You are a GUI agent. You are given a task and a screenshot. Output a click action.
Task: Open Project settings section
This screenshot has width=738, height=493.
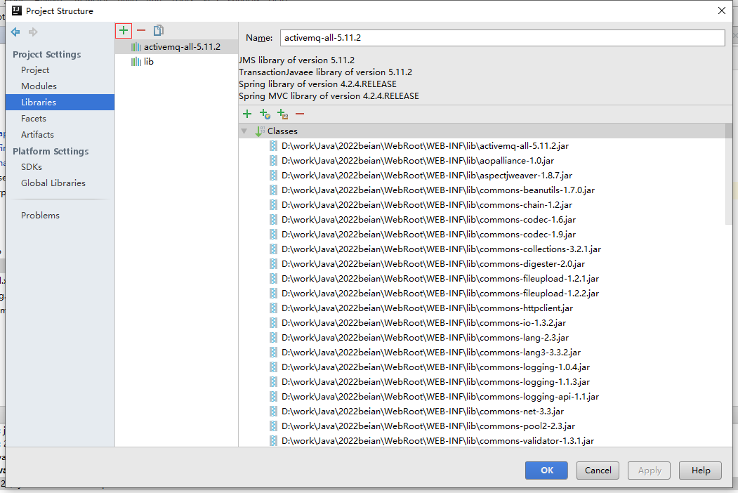coord(35,70)
